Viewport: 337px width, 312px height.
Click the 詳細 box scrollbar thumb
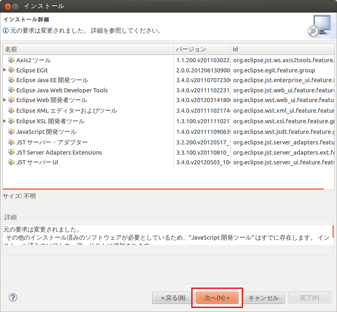click(333, 231)
